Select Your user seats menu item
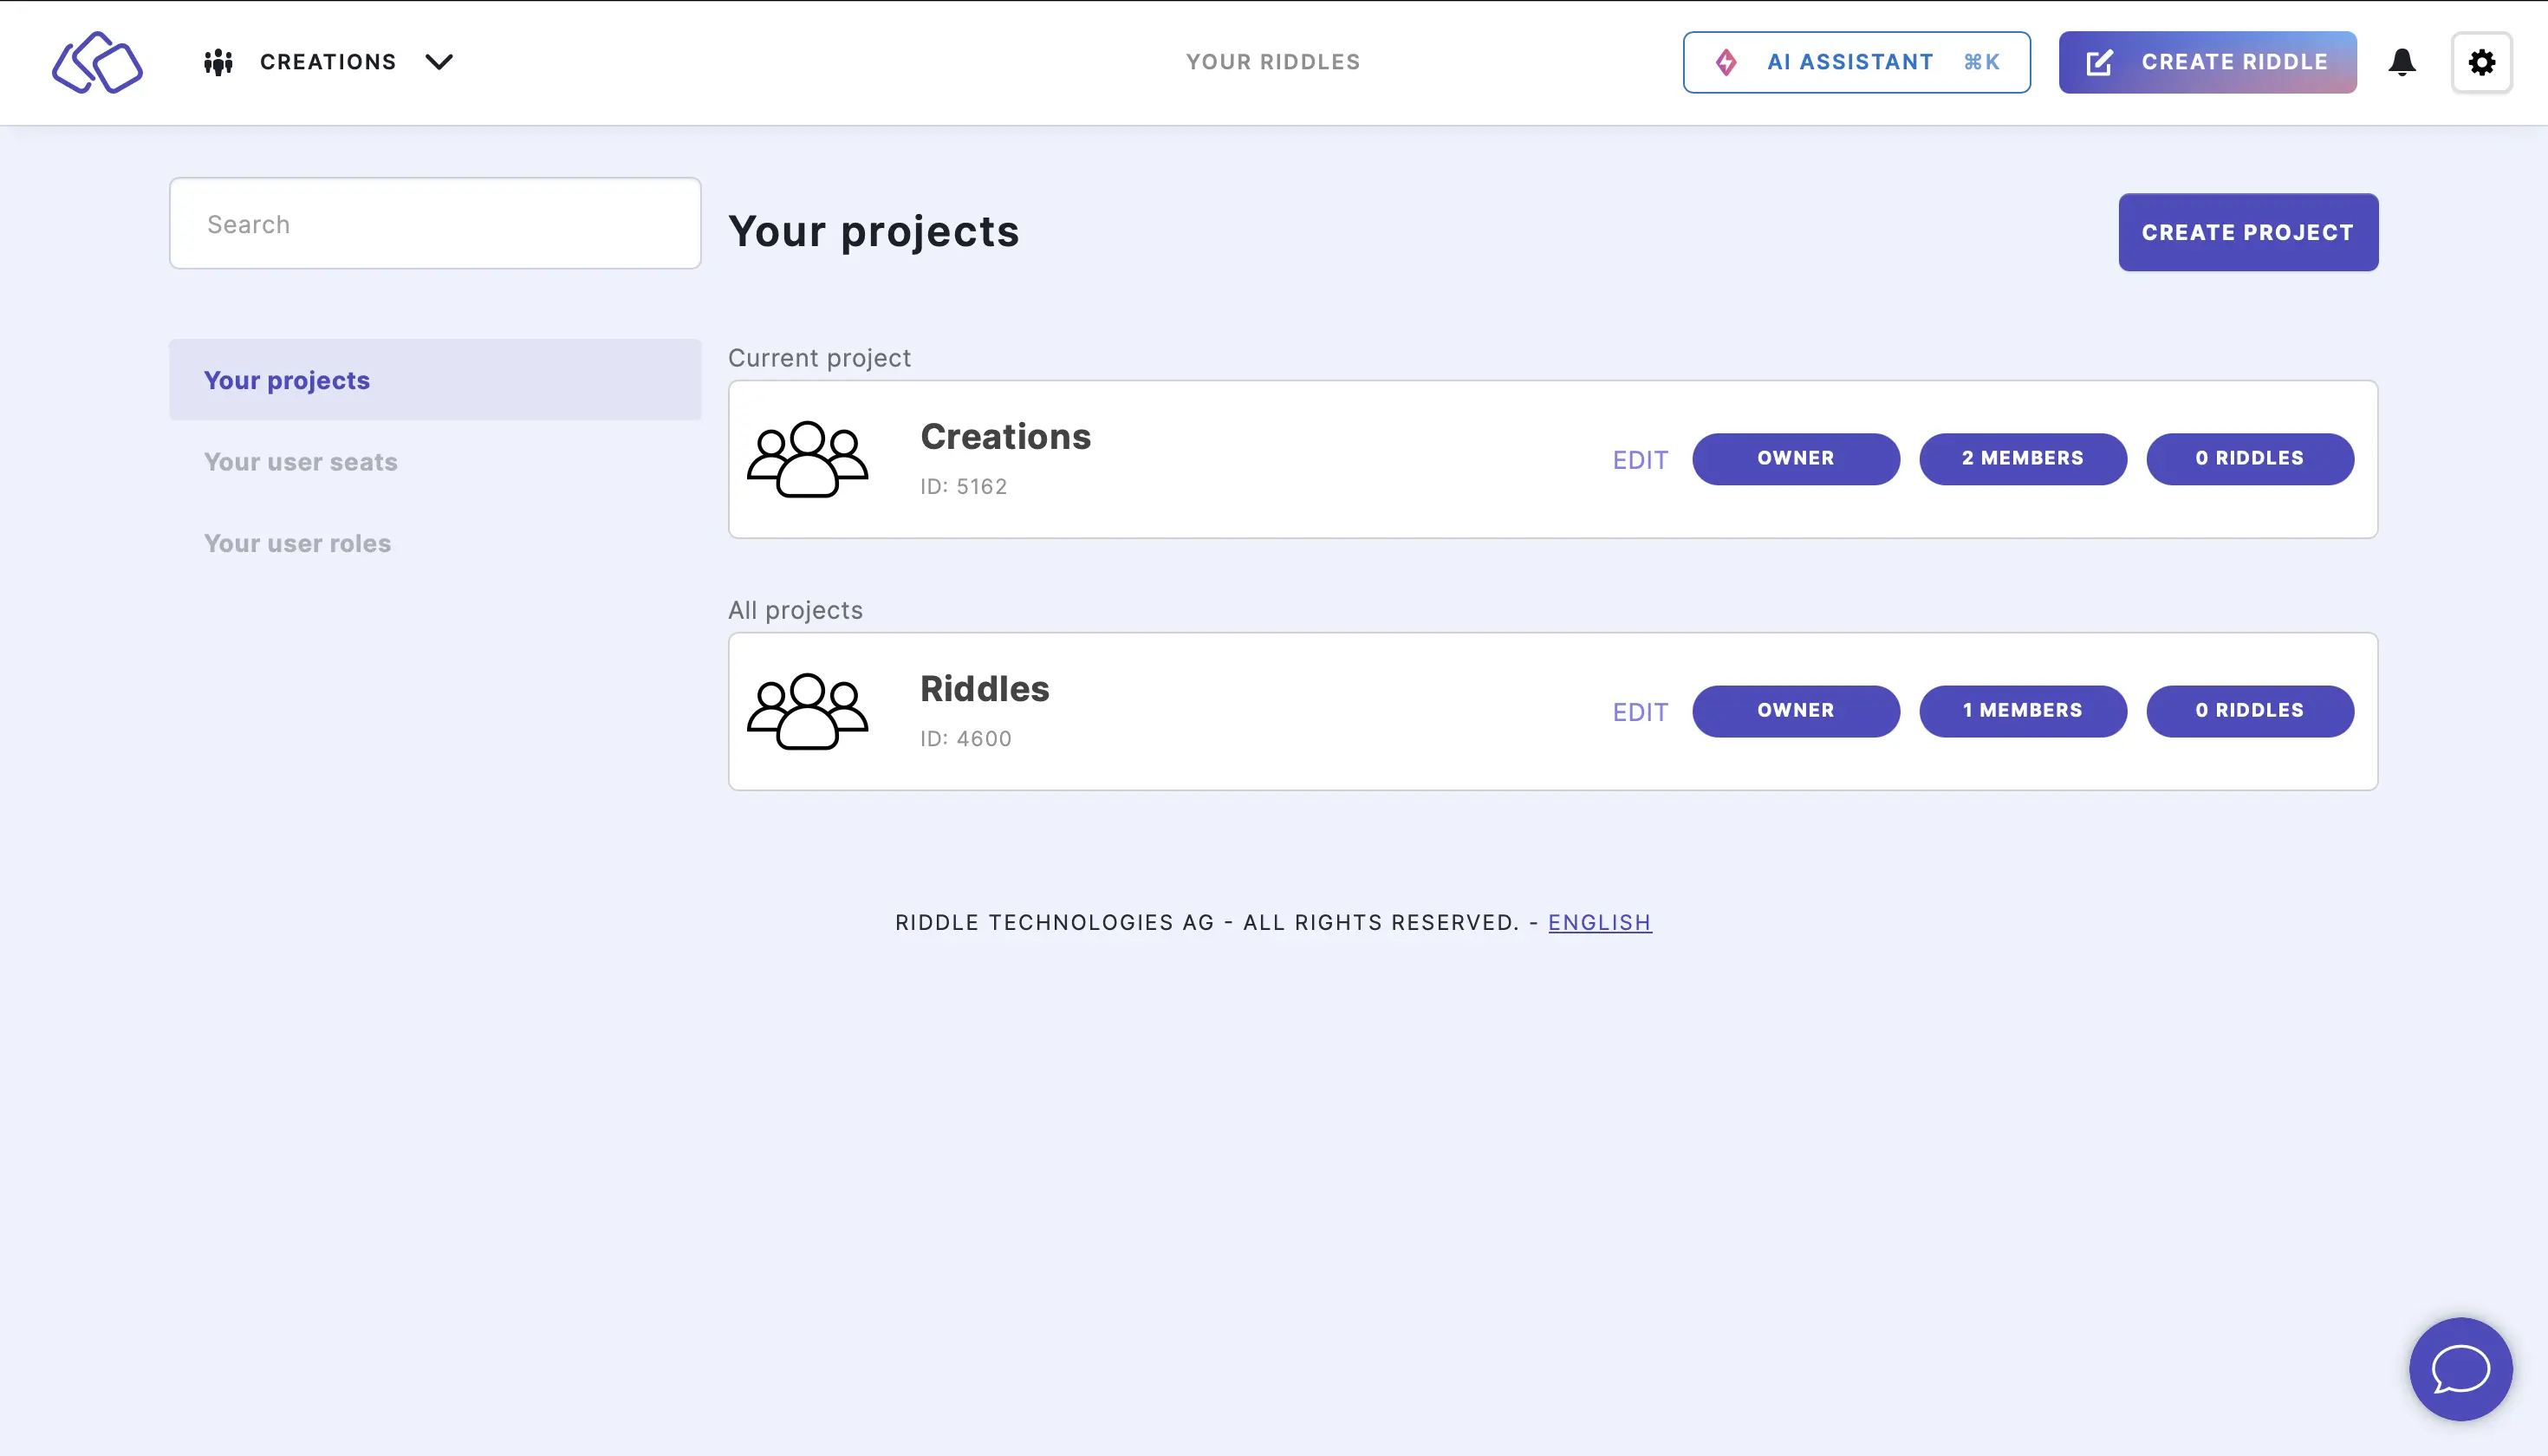 (x=301, y=460)
